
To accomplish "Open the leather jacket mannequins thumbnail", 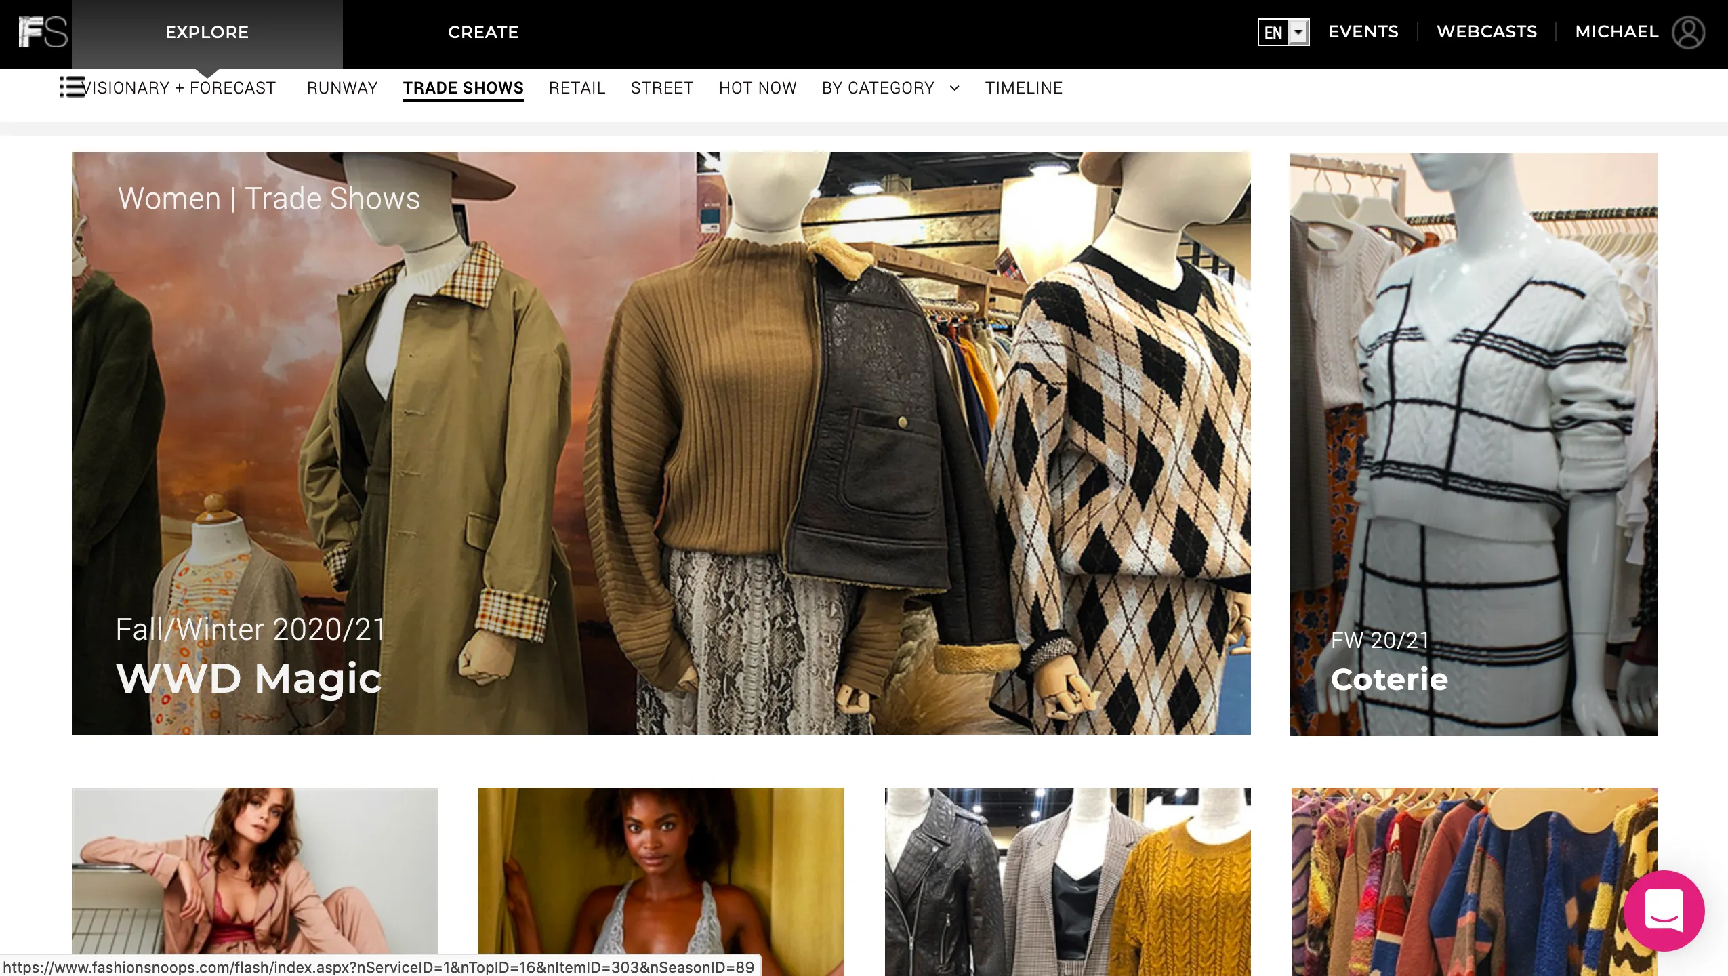I will pyautogui.click(x=1068, y=881).
